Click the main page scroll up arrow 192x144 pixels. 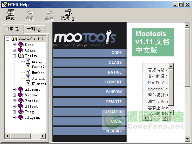[x=187, y=25]
